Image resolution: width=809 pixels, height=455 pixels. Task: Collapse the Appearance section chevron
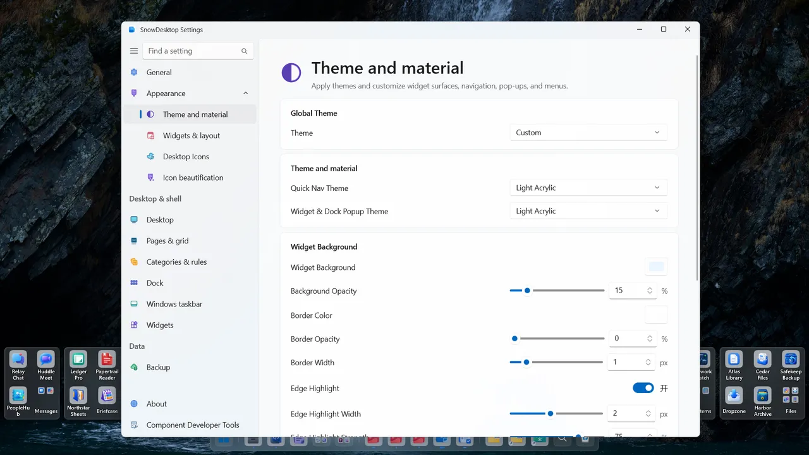(246, 94)
